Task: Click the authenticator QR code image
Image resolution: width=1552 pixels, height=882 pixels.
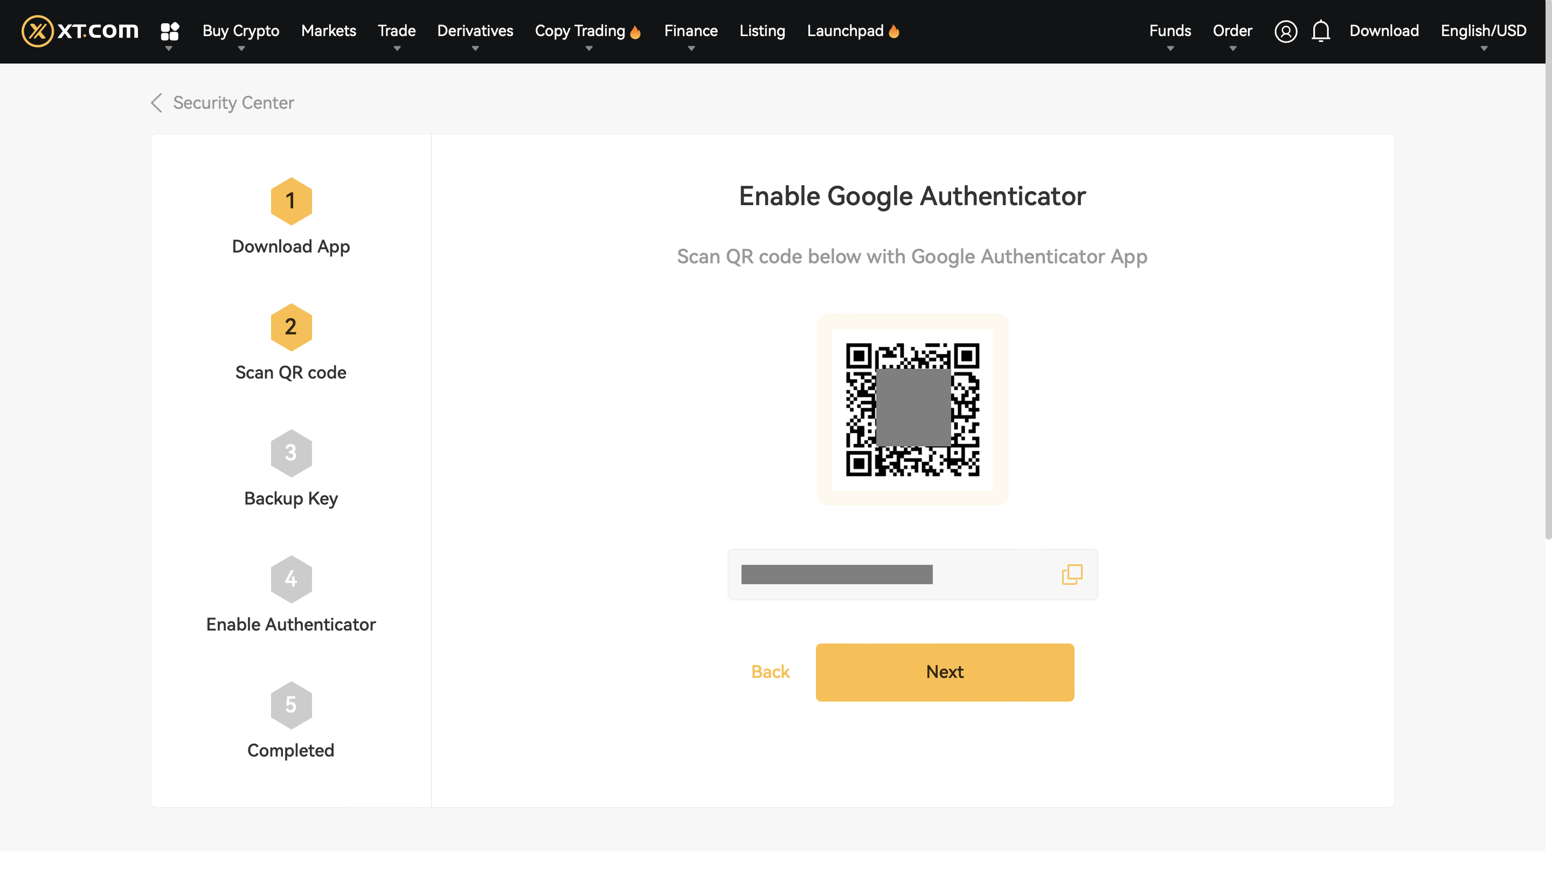Action: (x=912, y=409)
